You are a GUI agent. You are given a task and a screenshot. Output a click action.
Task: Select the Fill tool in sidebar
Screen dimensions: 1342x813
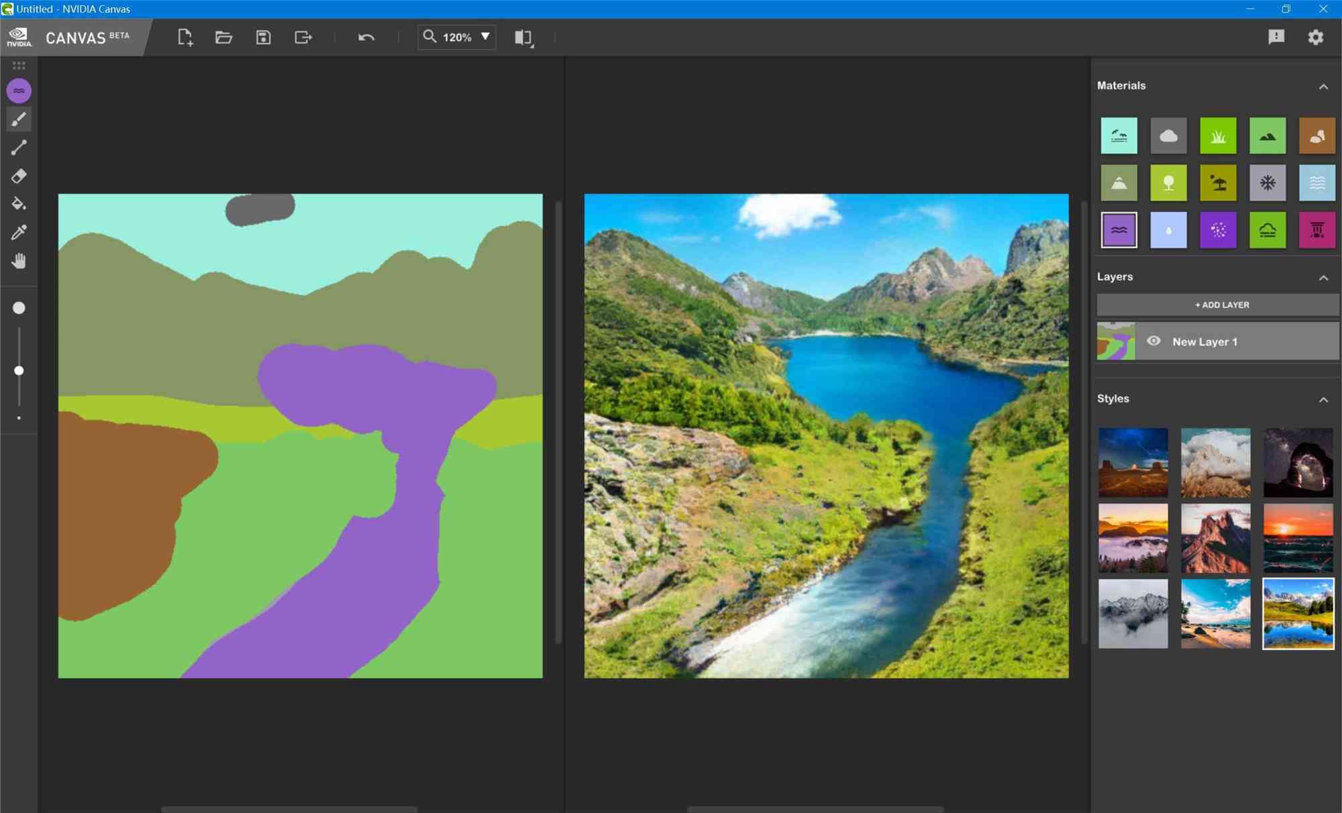coord(18,204)
